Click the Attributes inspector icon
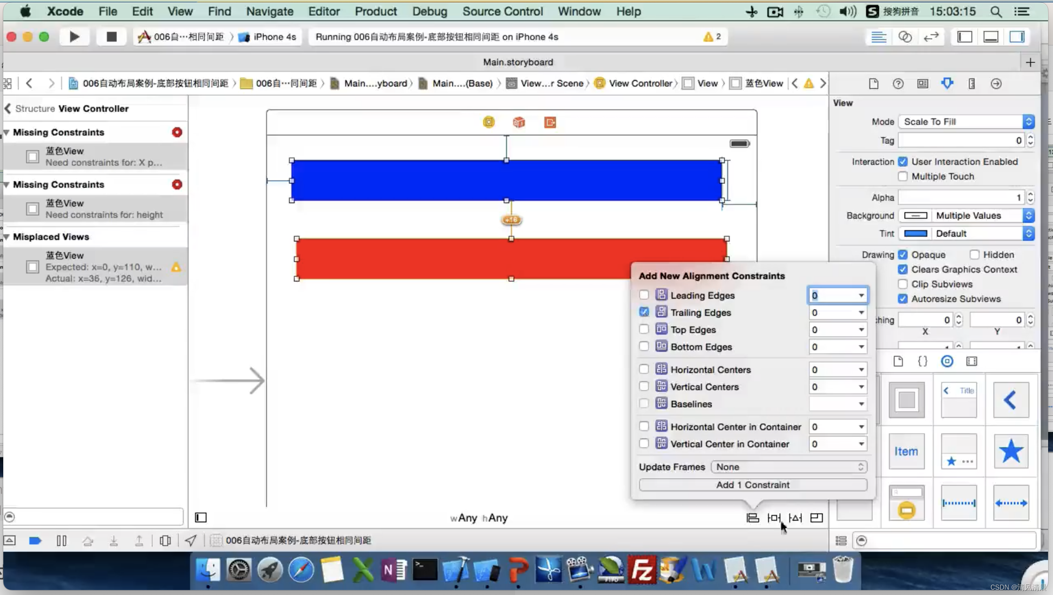Viewport: 1053px width, 595px height. (947, 83)
